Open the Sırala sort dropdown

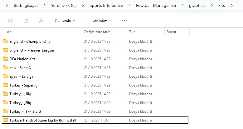click(65, 21)
